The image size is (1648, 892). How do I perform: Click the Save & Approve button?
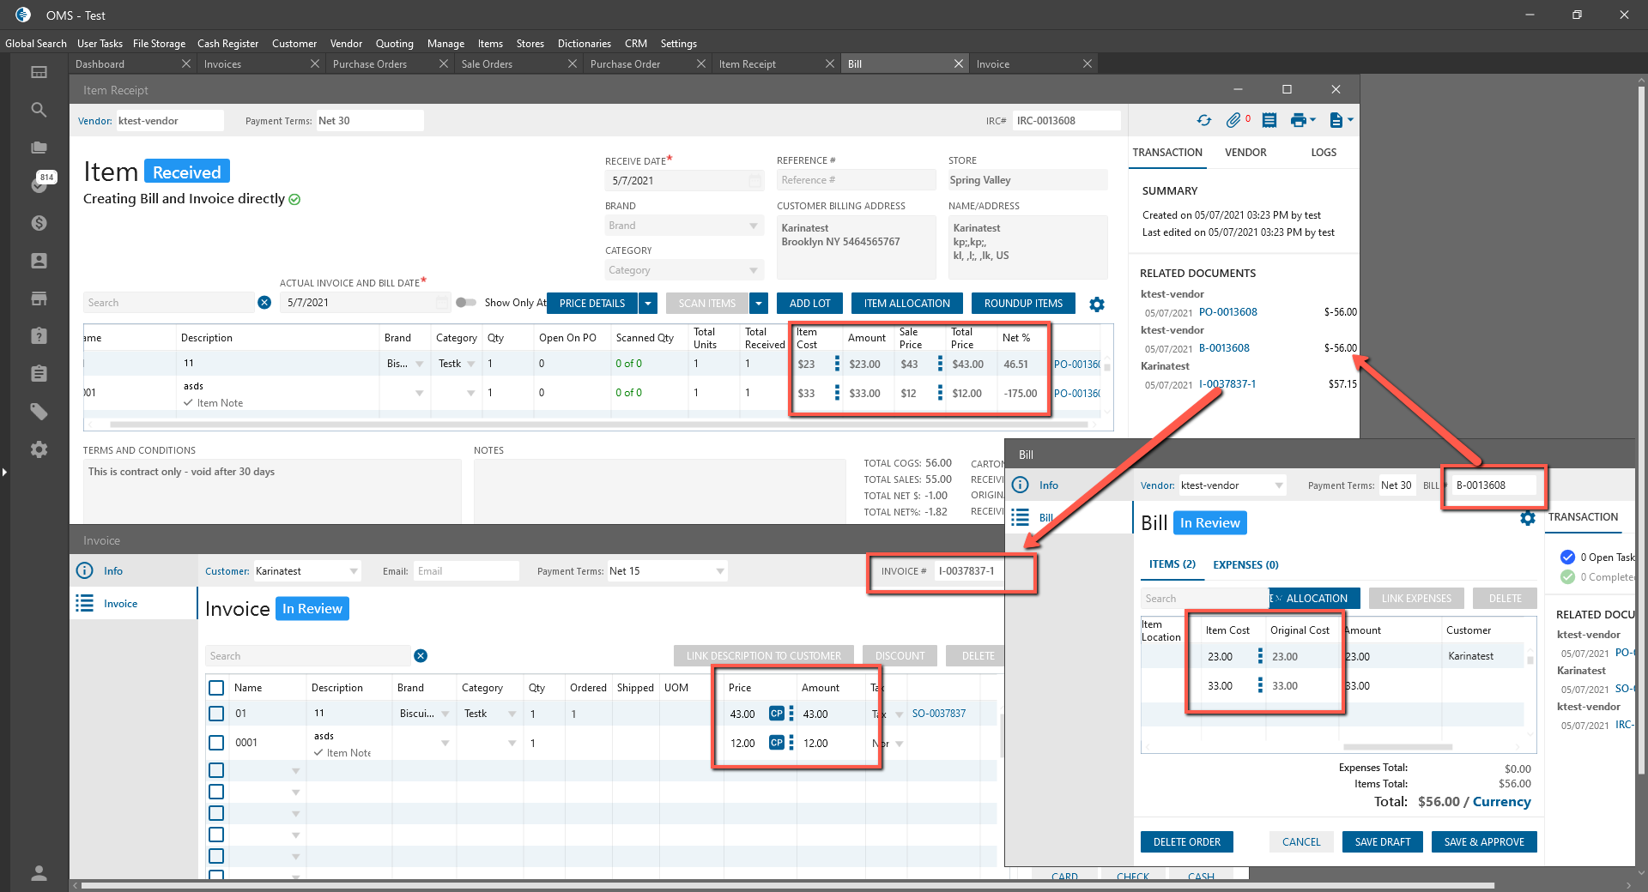pyautogui.click(x=1483, y=842)
